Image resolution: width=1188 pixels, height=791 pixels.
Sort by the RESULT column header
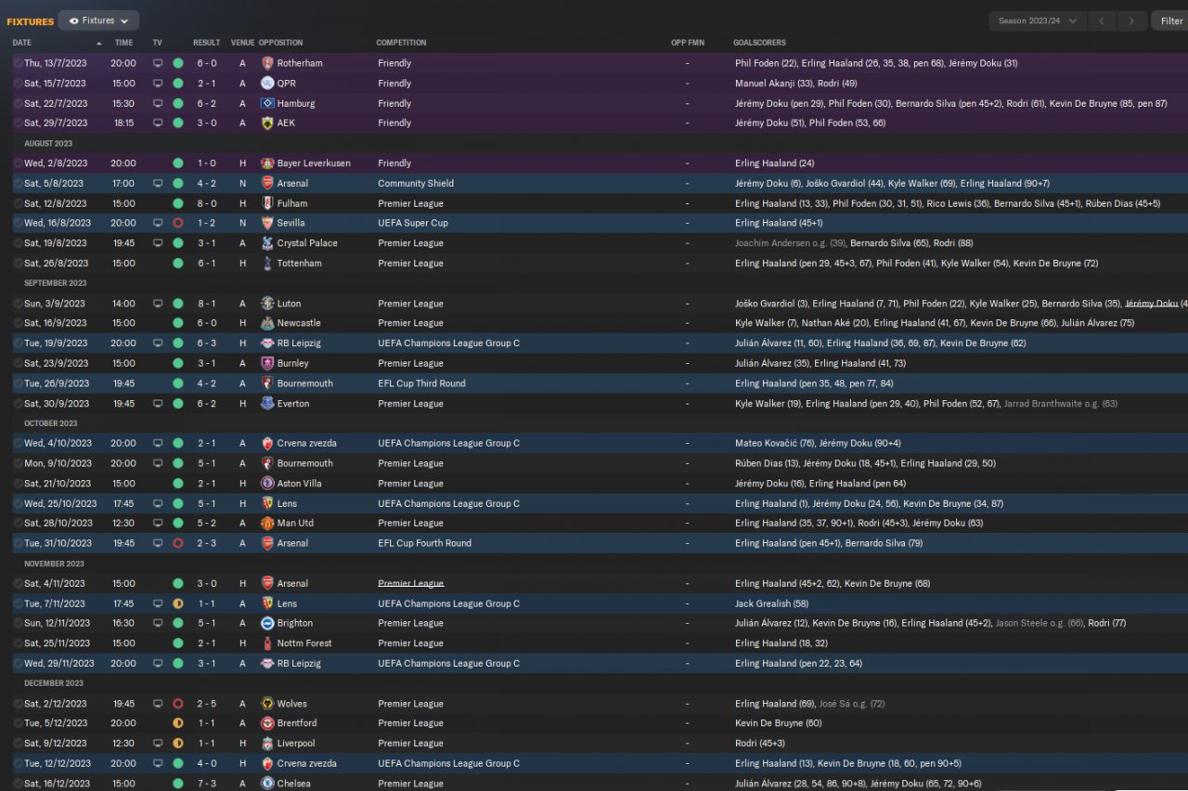[207, 43]
